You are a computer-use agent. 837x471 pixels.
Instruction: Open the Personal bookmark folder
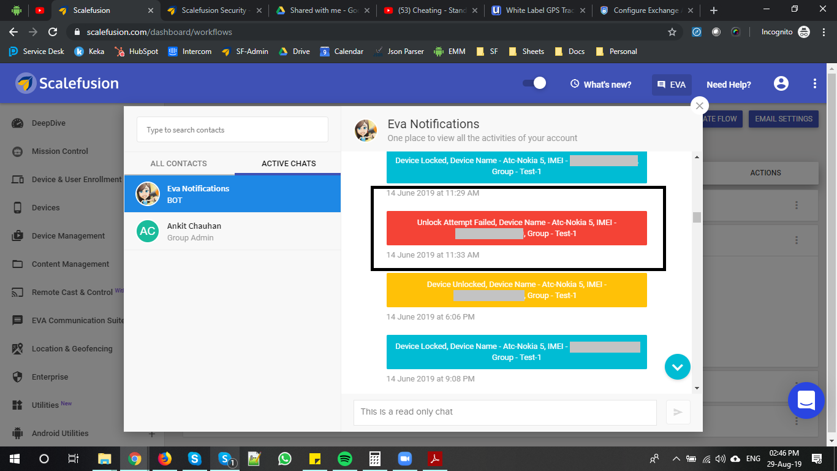tap(616, 52)
